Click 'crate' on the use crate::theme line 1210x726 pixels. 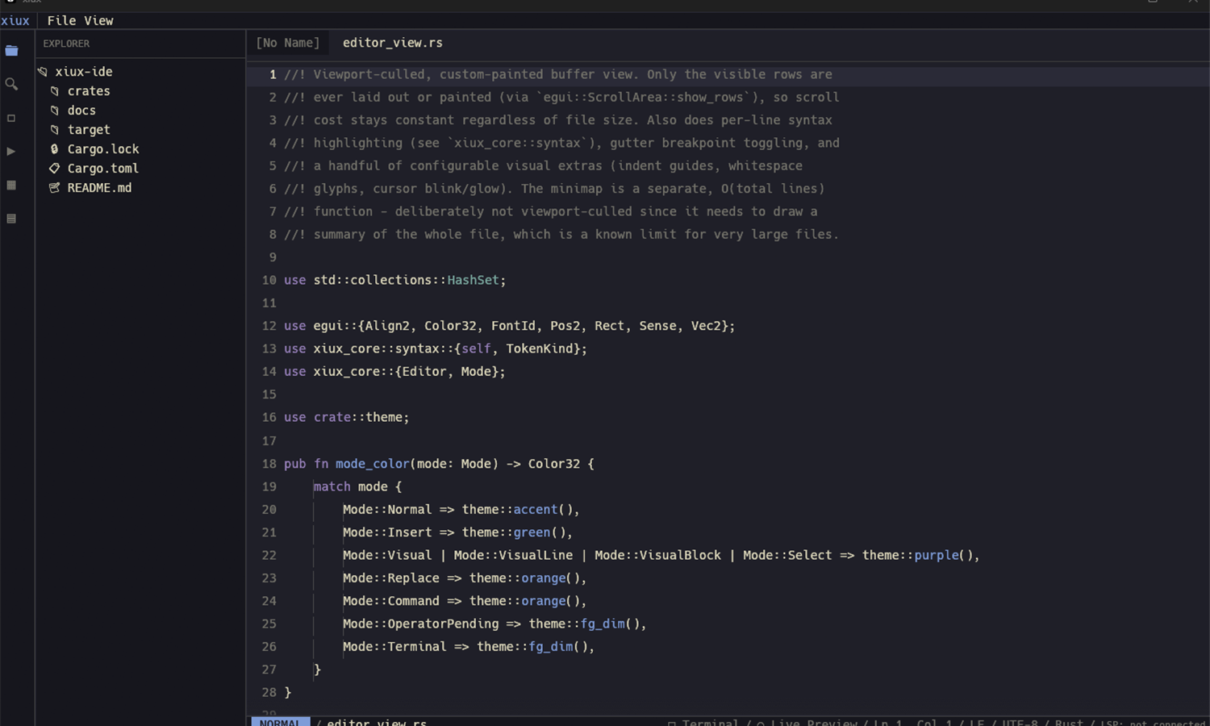tap(332, 418)
